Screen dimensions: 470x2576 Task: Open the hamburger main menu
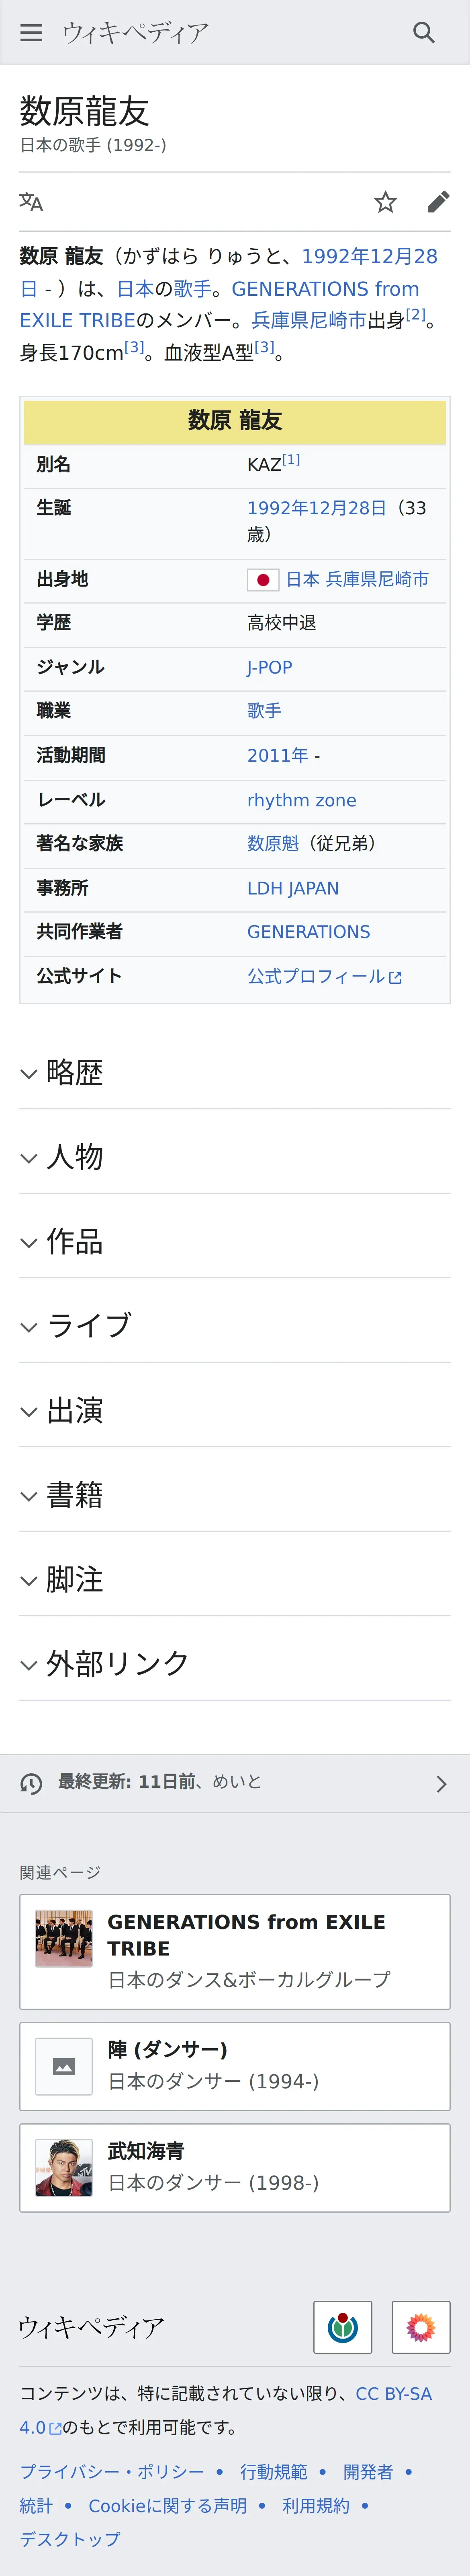tap(32, 33)
